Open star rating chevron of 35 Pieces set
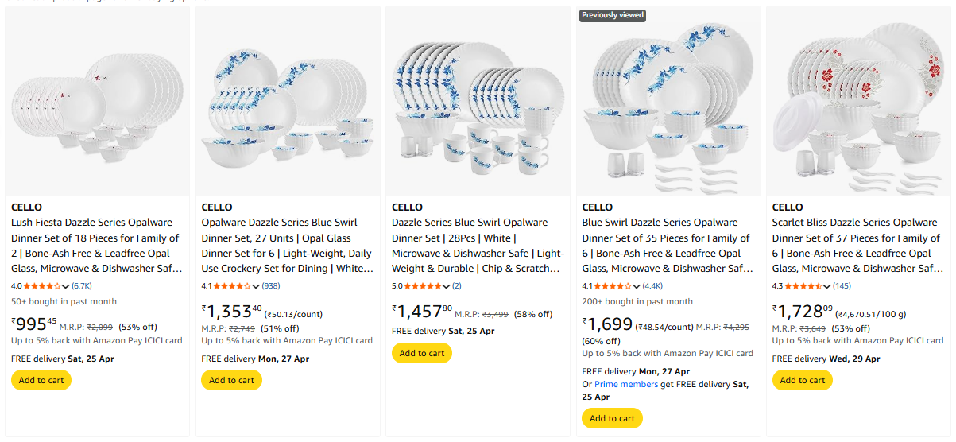956x442 pixels. (637, 286)
